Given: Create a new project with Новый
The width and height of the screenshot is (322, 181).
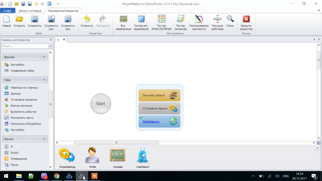Looking at the screenshot, I should (6, 21).
